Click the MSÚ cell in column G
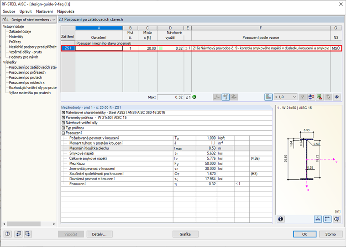Screen dimensions: 347x247 point(336,48)
